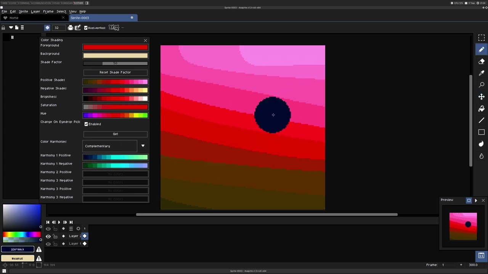Select the Zoom magnifier tool
This screenshot has width=488, height=274.
click(482, 85)
